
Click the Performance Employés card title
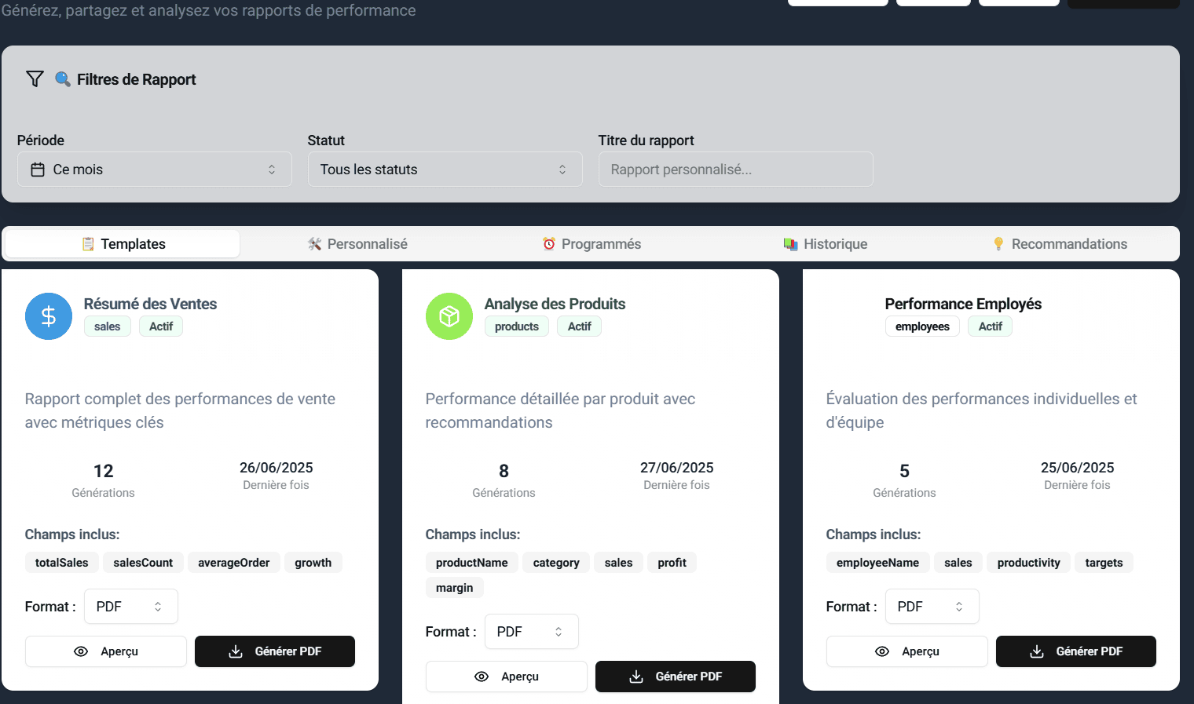tap(963, 304)
